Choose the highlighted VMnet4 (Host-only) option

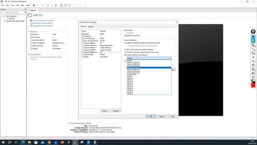(149, 68)
